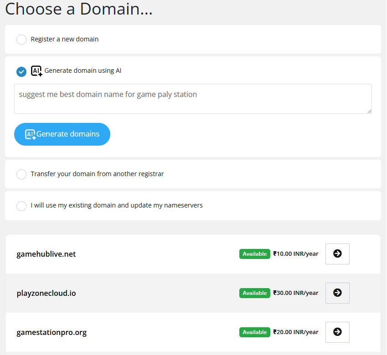This screenshot has height=355, width=387.
Task: Toggle the Generate domain using AI radio button
Action: (21, 71)
